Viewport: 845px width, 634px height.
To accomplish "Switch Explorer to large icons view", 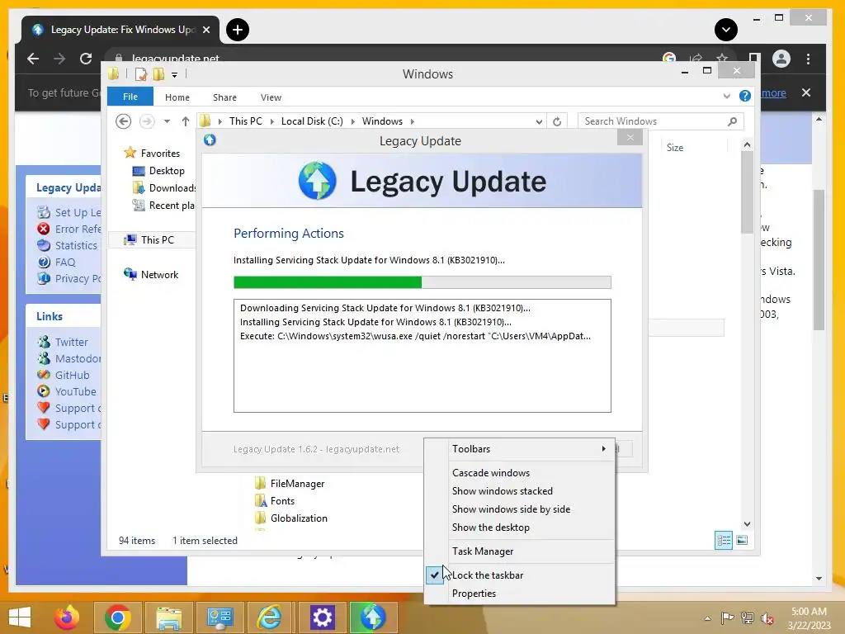I will point(742,540).
